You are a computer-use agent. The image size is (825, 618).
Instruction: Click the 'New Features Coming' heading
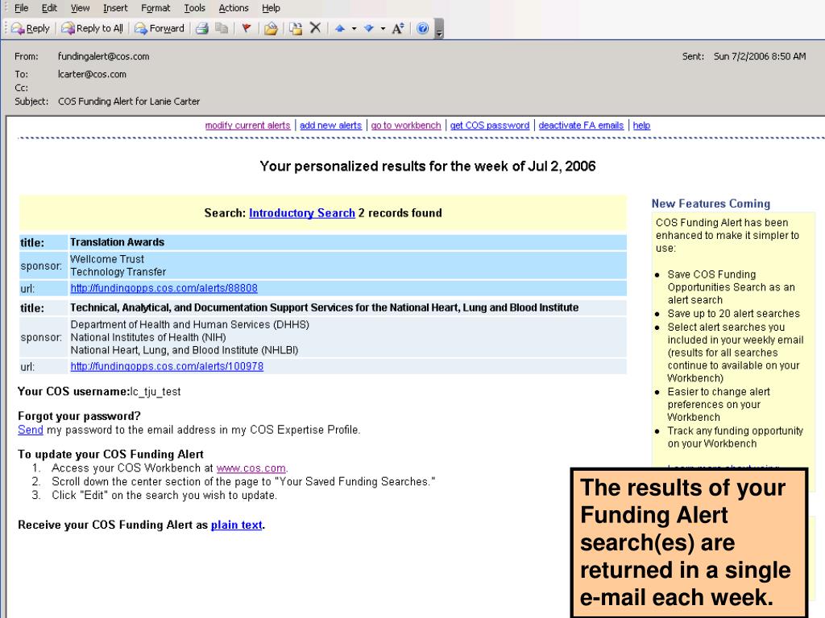711,204
